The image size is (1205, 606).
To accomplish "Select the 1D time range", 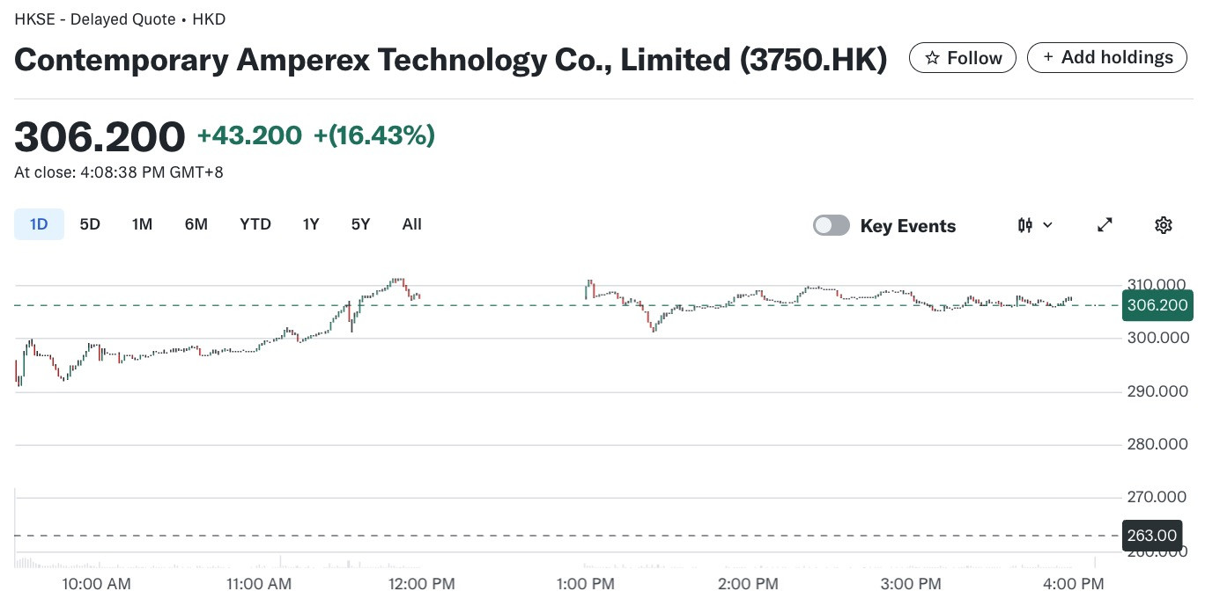I will coord(39,224).
